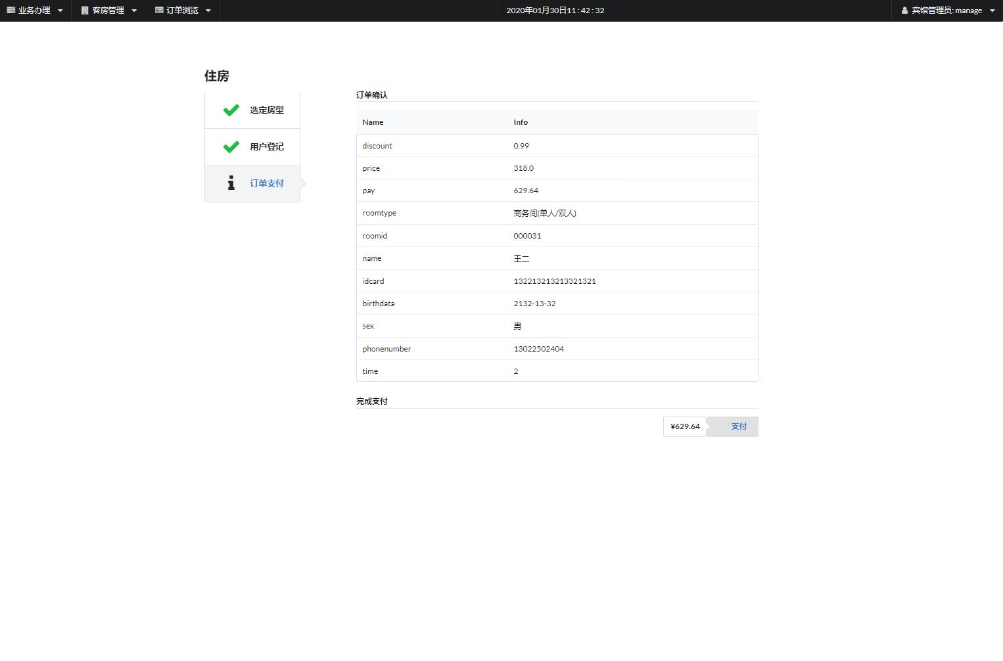Click the 用户登记 step in sidebar
The image size is (1003, 661).
[266, 147]
